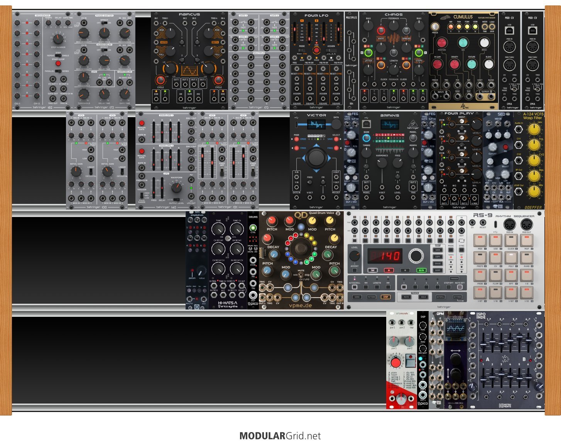This screenshot has height=444, width=561.
Task: Hit the stop button on RS-9
Action: pos(405,270)
